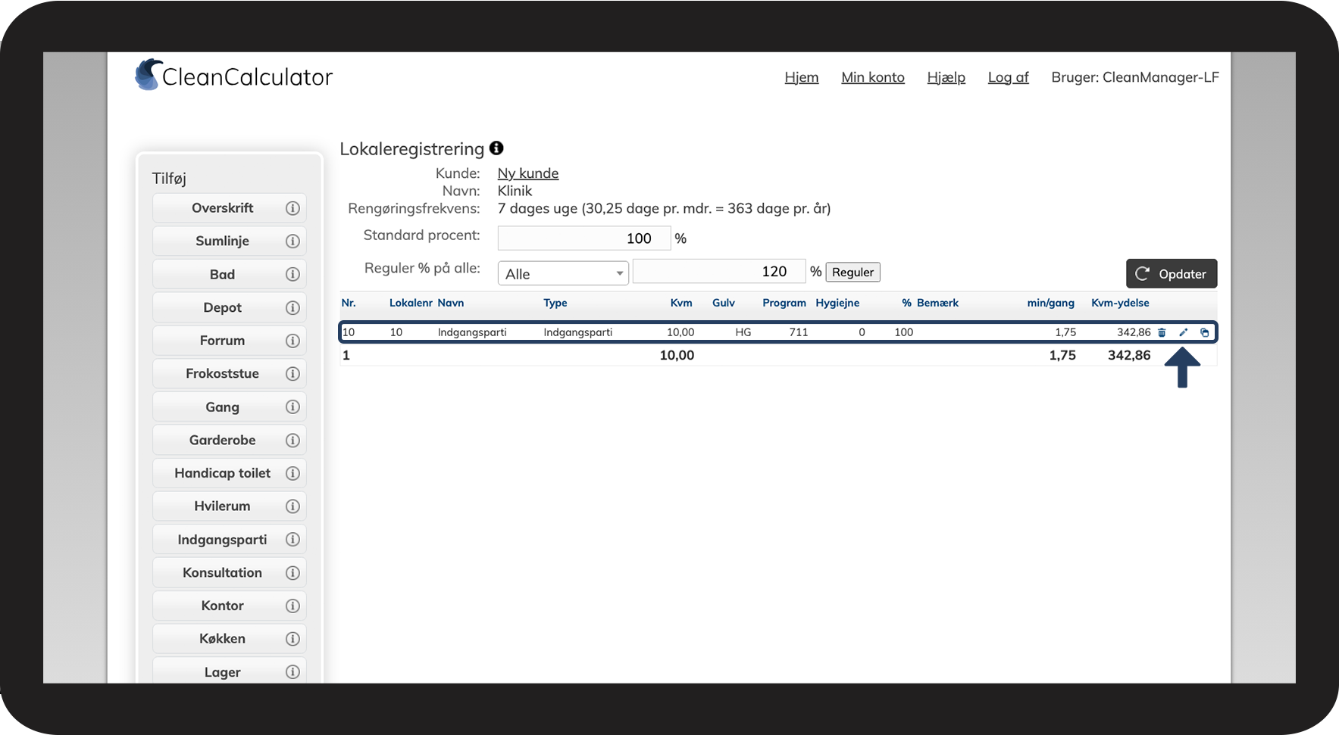Click the info icon next to Hvilerum
The width and height of the screenshot is (1339, 735).
(293, 506)
